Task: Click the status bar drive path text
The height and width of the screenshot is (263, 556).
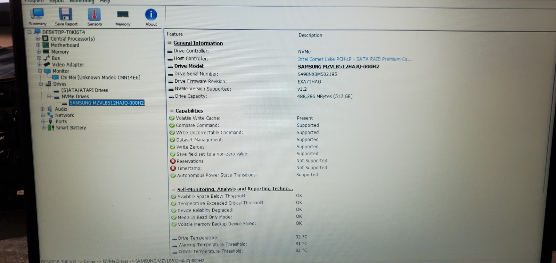Action: [122, 261]
